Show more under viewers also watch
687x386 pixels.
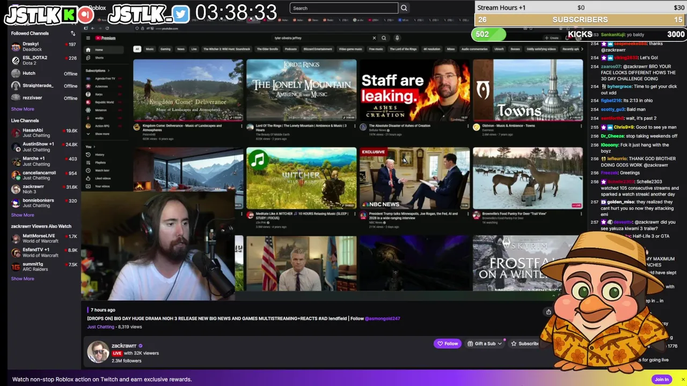[x=23, y=279]
